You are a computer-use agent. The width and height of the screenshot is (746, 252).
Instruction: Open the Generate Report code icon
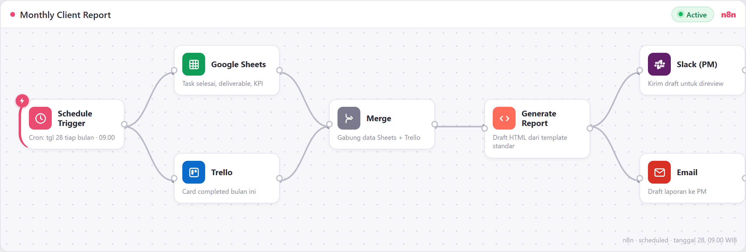(504, 118)
